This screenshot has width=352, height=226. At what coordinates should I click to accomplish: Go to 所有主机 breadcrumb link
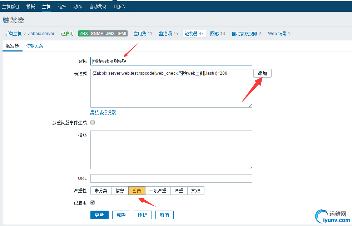pos(13,34)
